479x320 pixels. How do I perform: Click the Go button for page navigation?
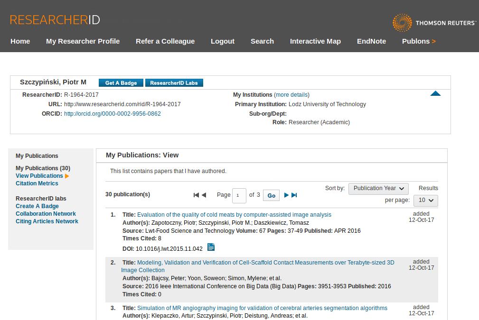(271, 195)
